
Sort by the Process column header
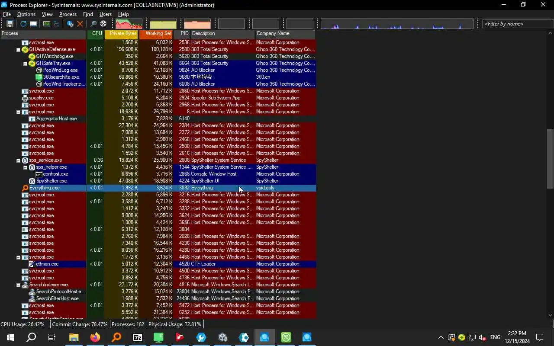click(43, 34)
